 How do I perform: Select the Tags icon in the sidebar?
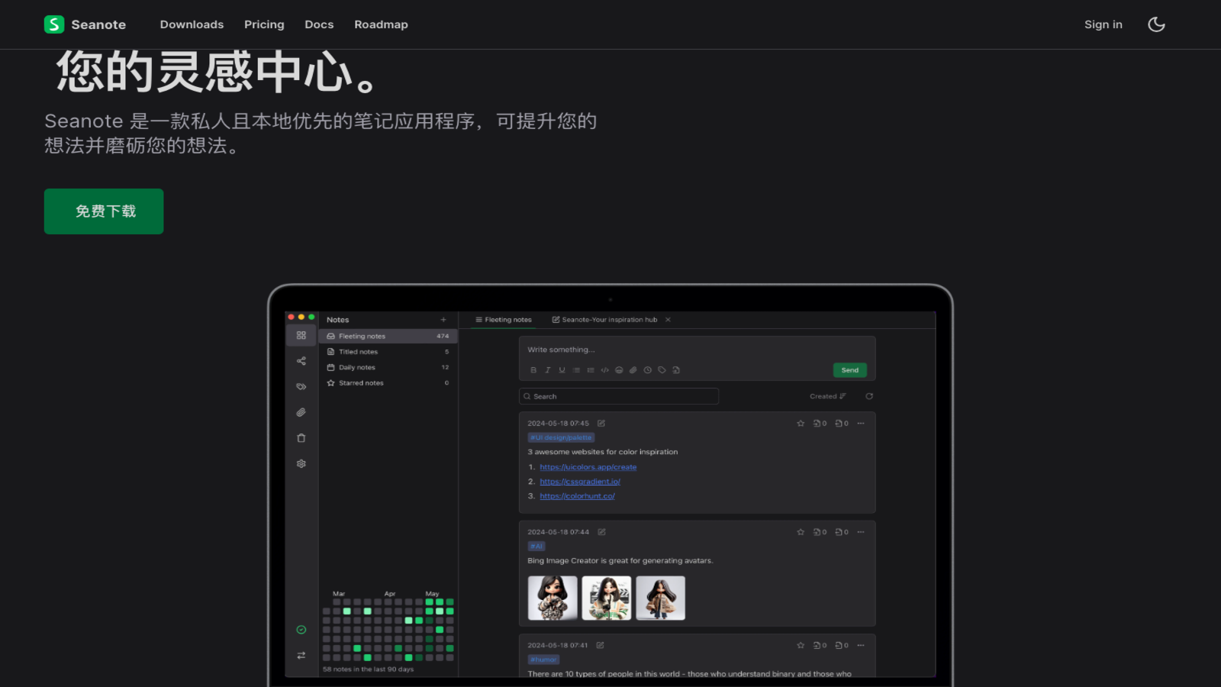[301, 386]
